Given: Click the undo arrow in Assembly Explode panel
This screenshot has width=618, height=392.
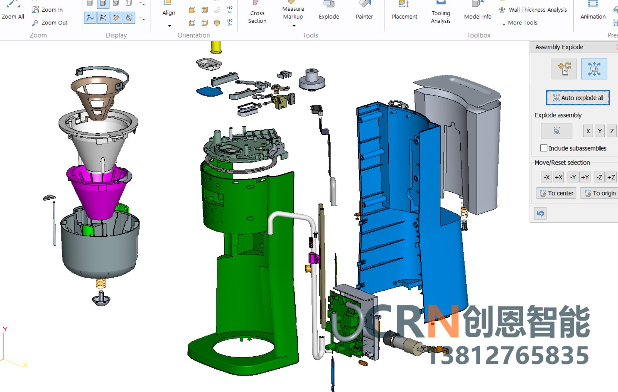Looking at the screenshot, I should click(x=540, y=213).
